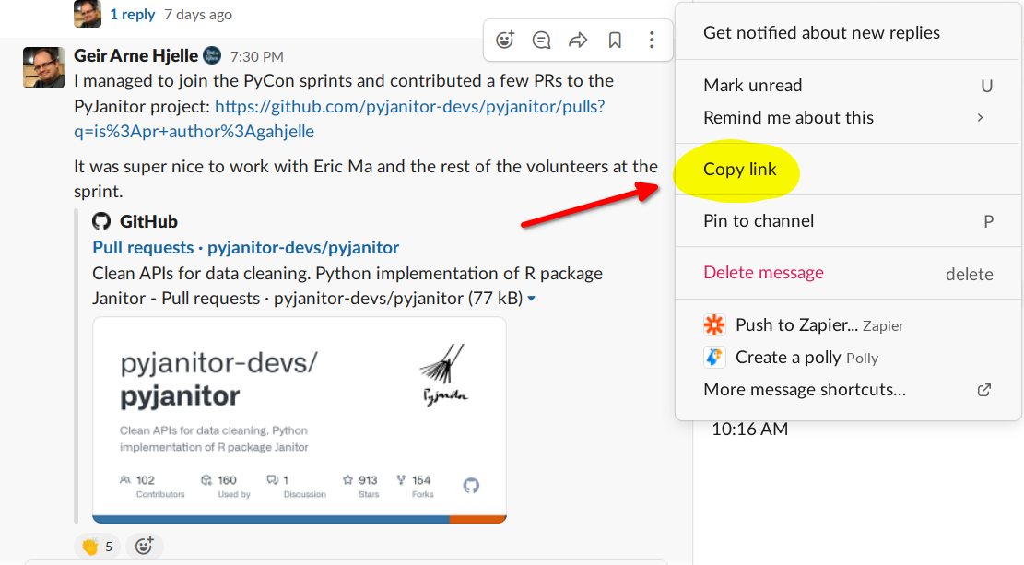The image size is (1024, 565).
Task: Open more actions via the three-dot icon
Action: point(652,40)
